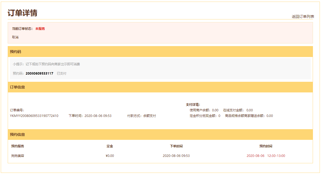Click the 预约服务 column header
This screenshot has width=322, height=175.
click(x=18, y=146)
